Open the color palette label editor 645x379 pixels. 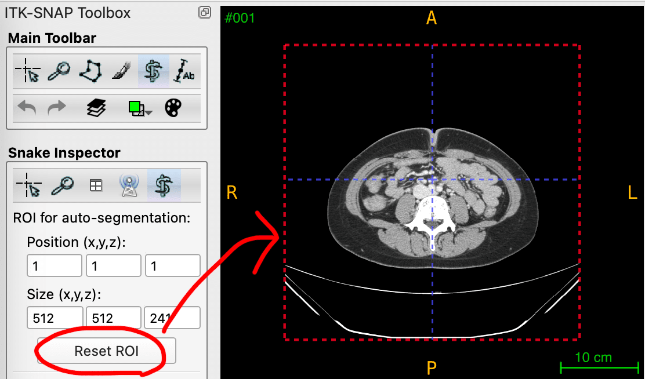pos(173,108)
